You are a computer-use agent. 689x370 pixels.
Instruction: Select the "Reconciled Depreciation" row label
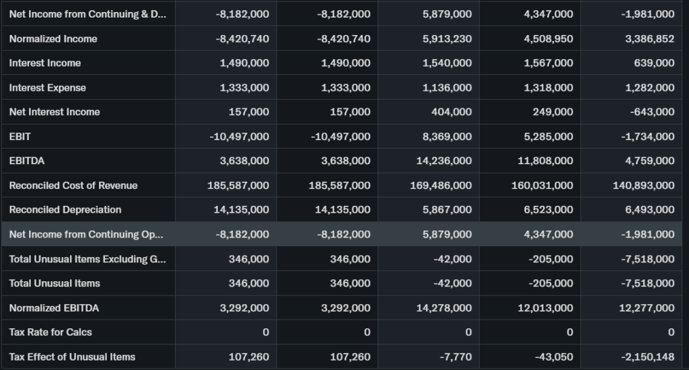[65, 210]
